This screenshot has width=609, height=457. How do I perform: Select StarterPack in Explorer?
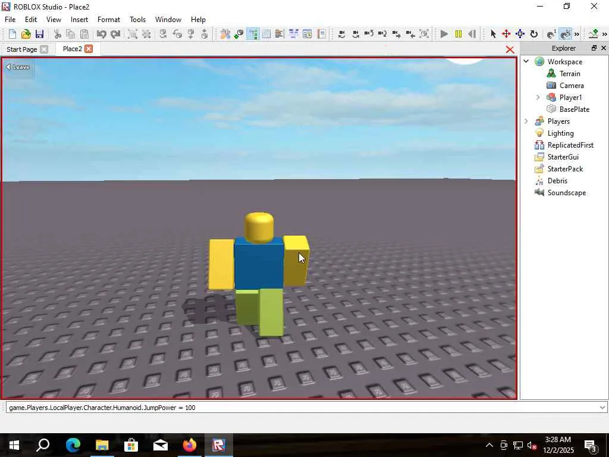(x=565, y=169)
